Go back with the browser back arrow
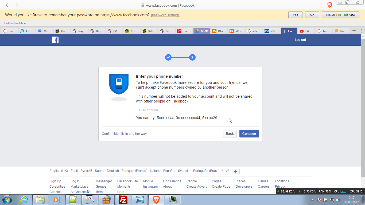This screenshot has height=205, width=365. click(x=7, y=5)
